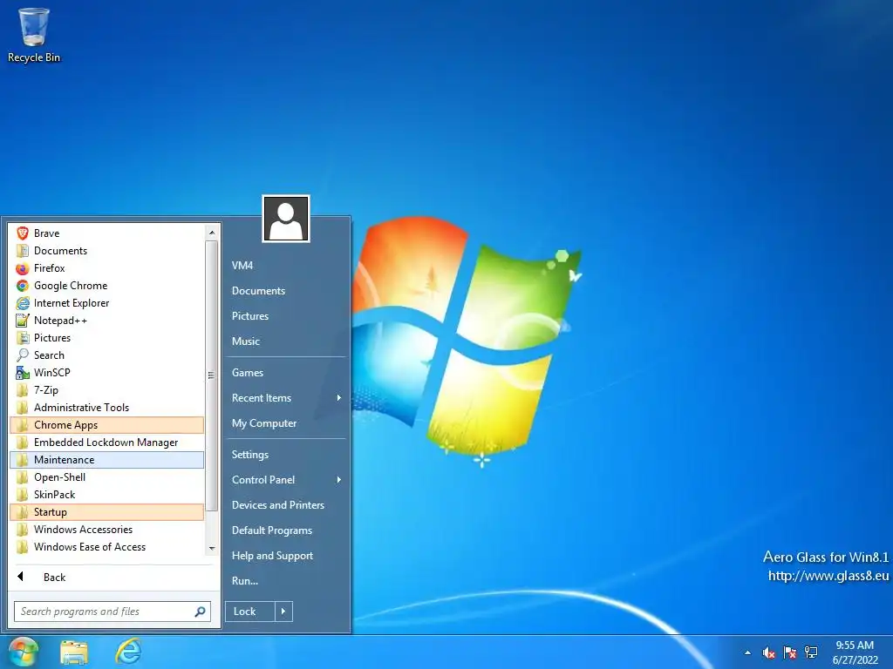This screenshot has width=893, height=669.
Task: Click the Brave browser icon
Action: (x=22, y=233)
